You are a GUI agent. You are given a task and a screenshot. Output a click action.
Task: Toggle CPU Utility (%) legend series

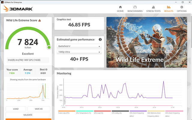tap(120, 112)
